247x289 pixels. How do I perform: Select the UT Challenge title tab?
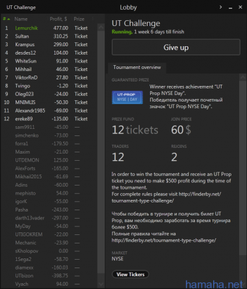pyautogui.click(x=21, y=7)
